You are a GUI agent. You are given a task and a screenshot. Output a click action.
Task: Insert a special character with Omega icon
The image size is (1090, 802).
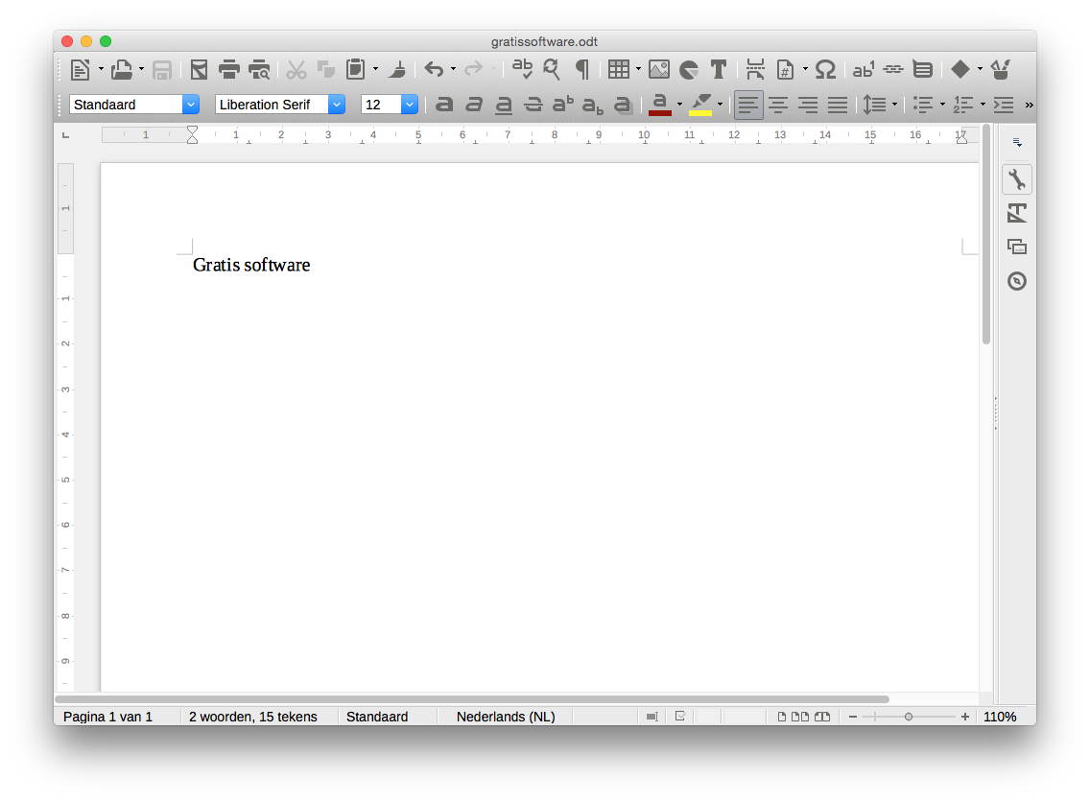825,69
